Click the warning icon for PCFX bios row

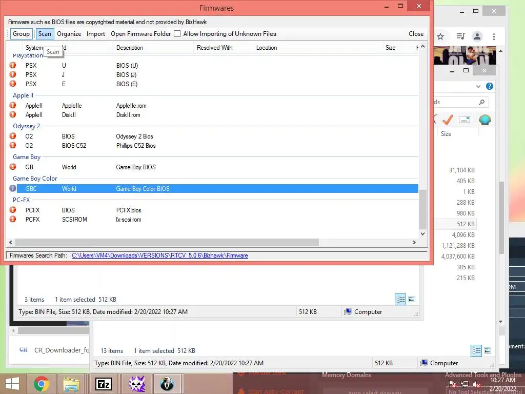(x=13, y=210)
